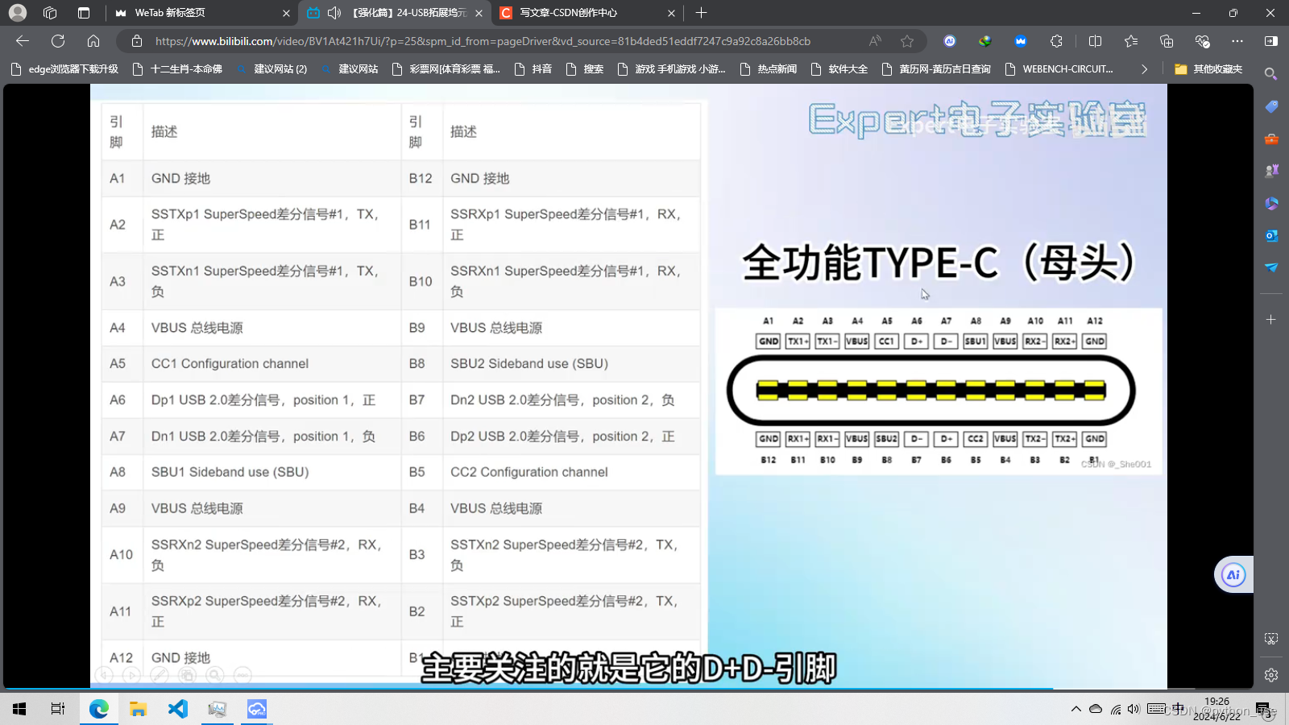Toggle the 中 input method indicator
The image size is (1289, 725).
pos(1179,709)
